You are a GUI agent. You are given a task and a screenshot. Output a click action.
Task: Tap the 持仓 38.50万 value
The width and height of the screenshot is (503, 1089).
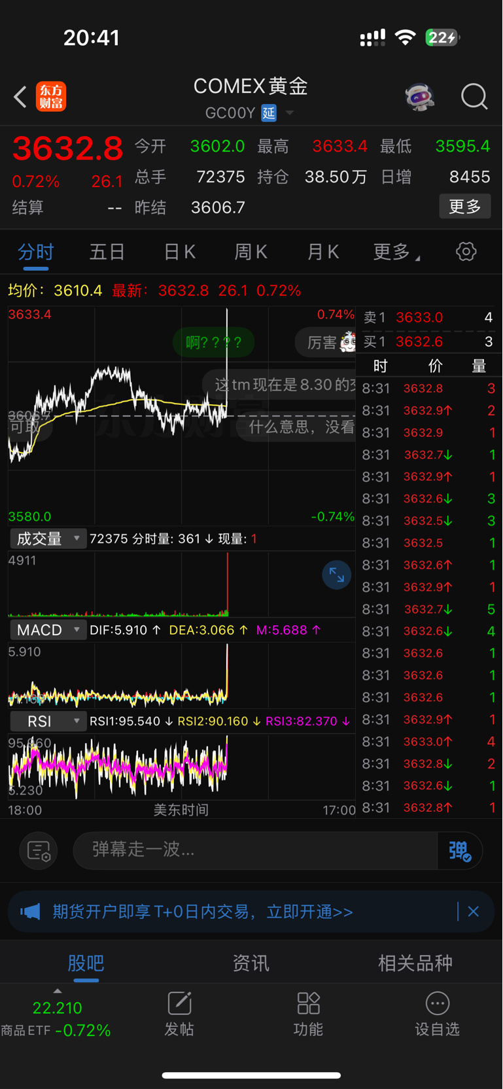point(336,177)
